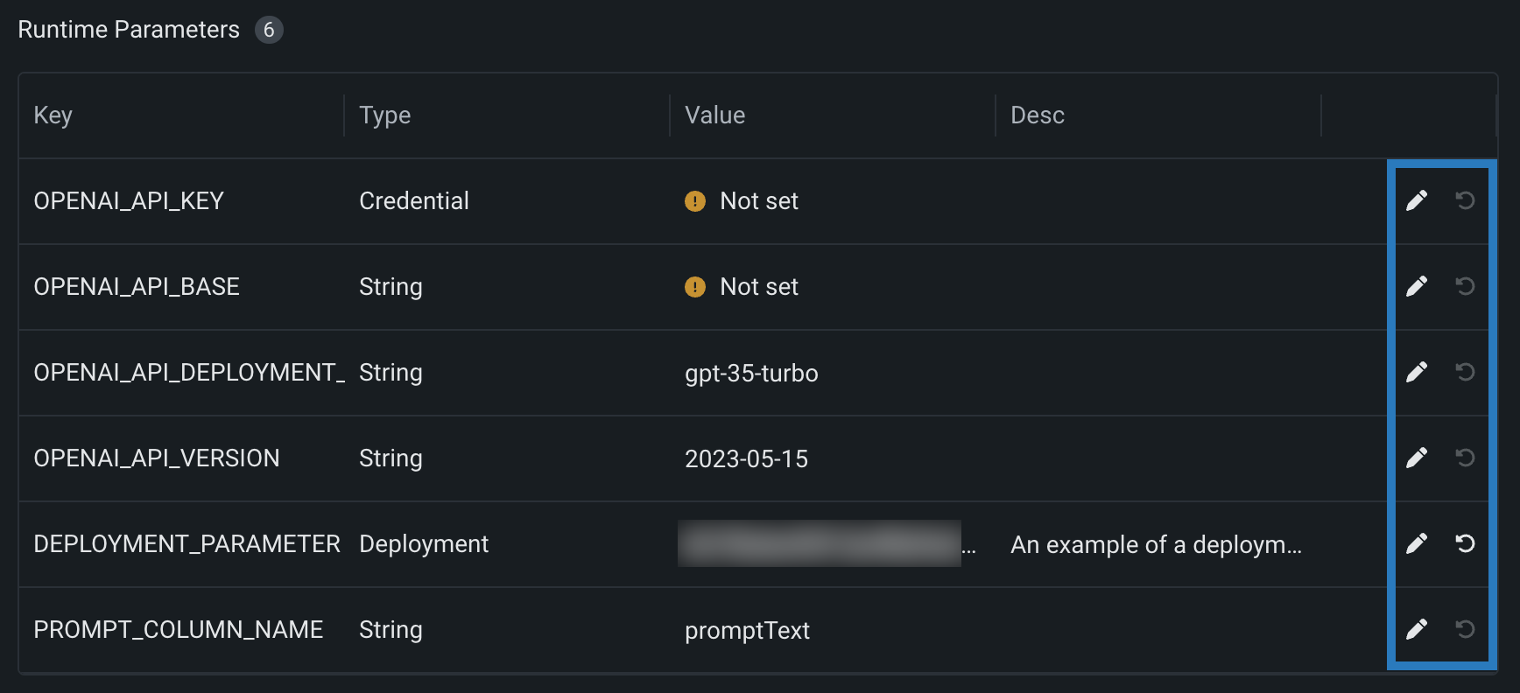The height and width of the screenshot is (693, 1520).
Task: Edit the OPENAI_API_KEY parameter
Action: point(1417,201)
